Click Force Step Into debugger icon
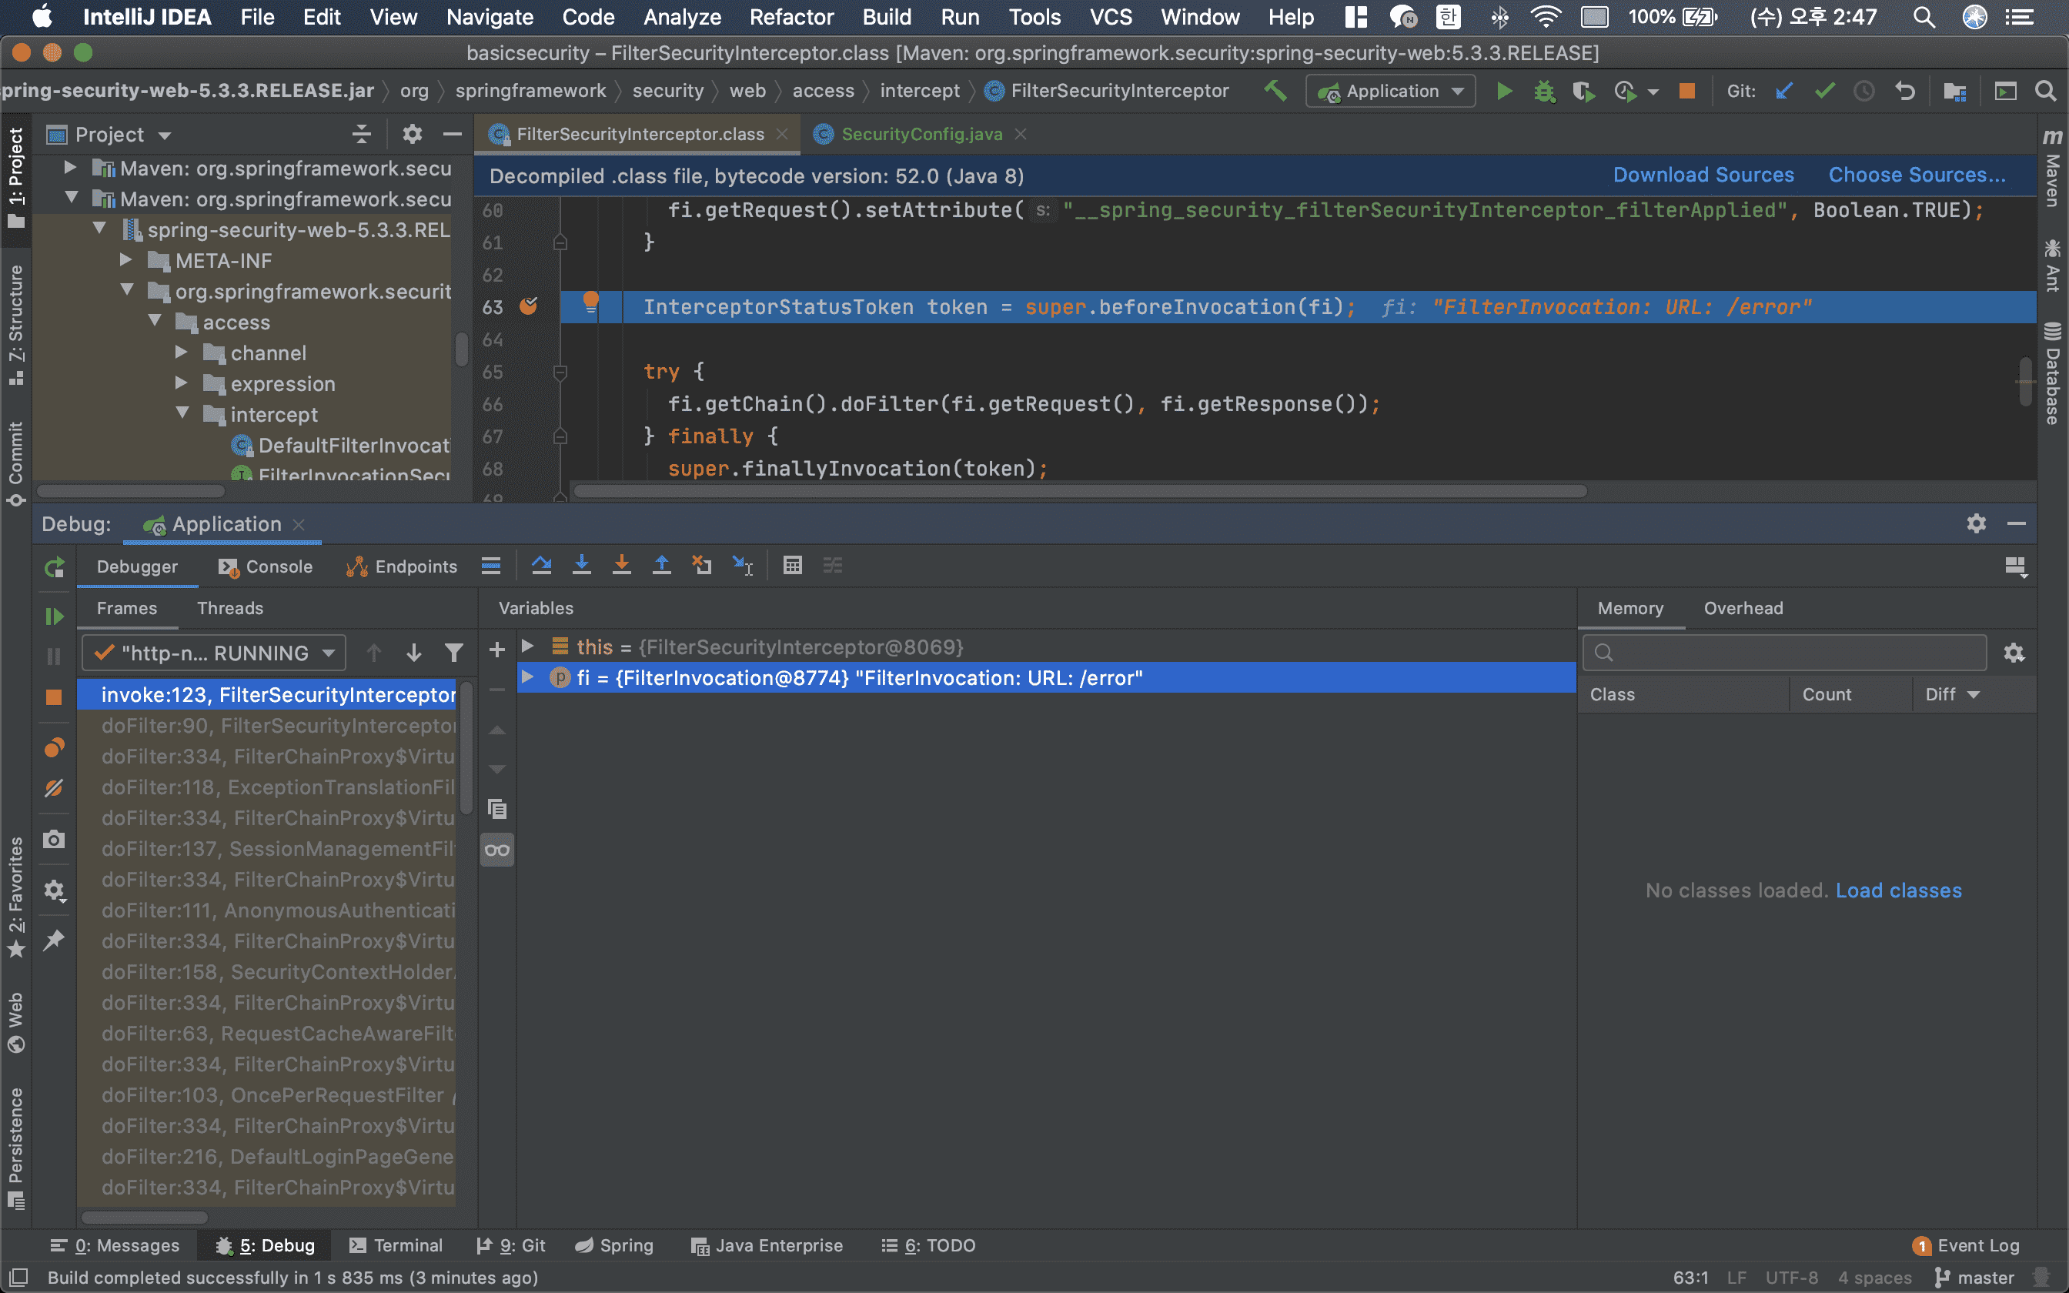Viewport: 2069px width, 1293px height. [x=622, y=565]
